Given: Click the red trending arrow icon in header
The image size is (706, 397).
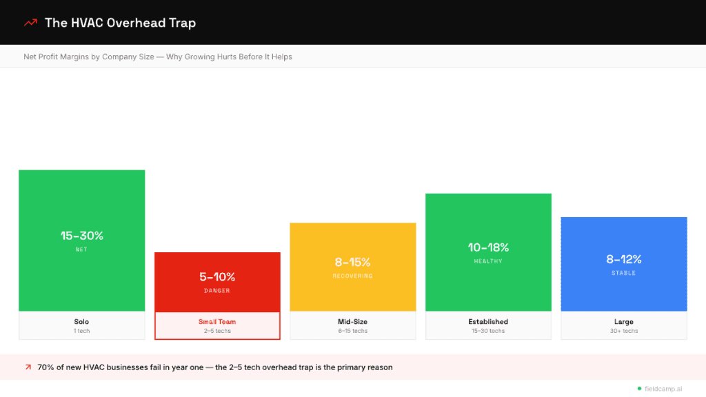Looking at the screenshot, I should 30,23.
